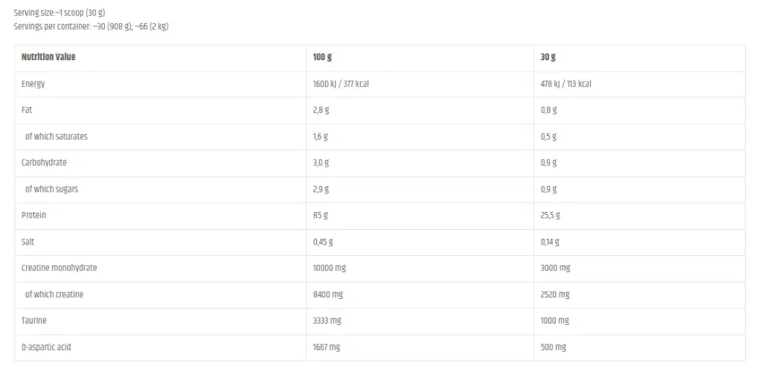The height and width of the screenshot is (383, 762).
Task: Click the "of which sugars" label
Action: tap(51, 189)
